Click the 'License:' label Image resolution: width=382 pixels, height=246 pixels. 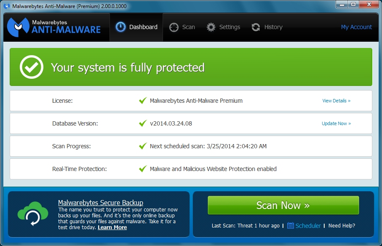point(62,101)
